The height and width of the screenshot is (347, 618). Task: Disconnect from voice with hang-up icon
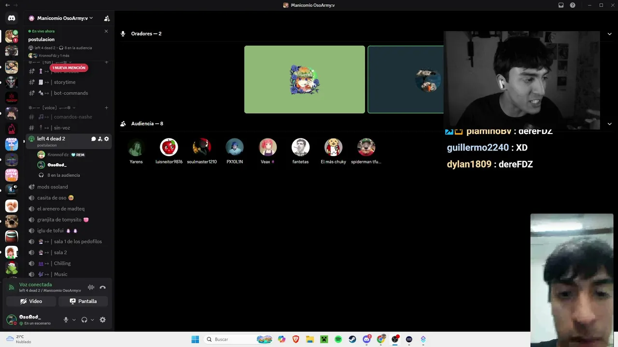pos(102,287)
